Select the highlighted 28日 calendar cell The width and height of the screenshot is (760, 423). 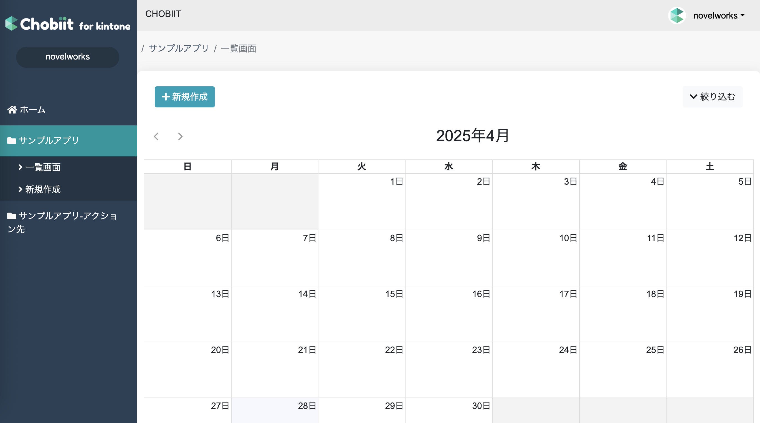(275, 411)
